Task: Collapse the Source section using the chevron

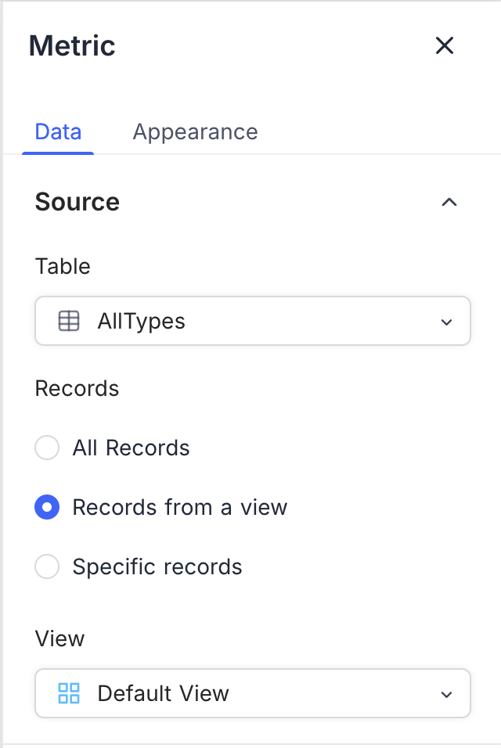Action: pyautogui.click(x=449, y=202)
